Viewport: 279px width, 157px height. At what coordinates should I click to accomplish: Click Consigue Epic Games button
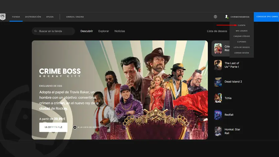(x=266, y=17)
